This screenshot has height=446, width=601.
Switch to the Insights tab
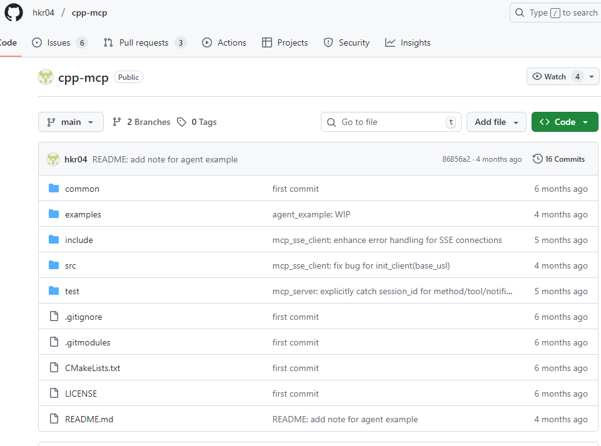tap(408, 42)
